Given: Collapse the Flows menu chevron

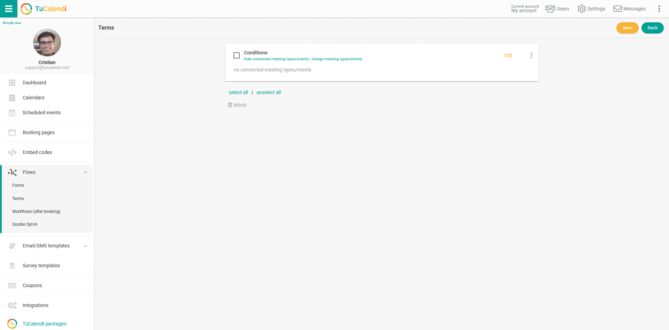Looking at the screenshot, I should point(85,172).
